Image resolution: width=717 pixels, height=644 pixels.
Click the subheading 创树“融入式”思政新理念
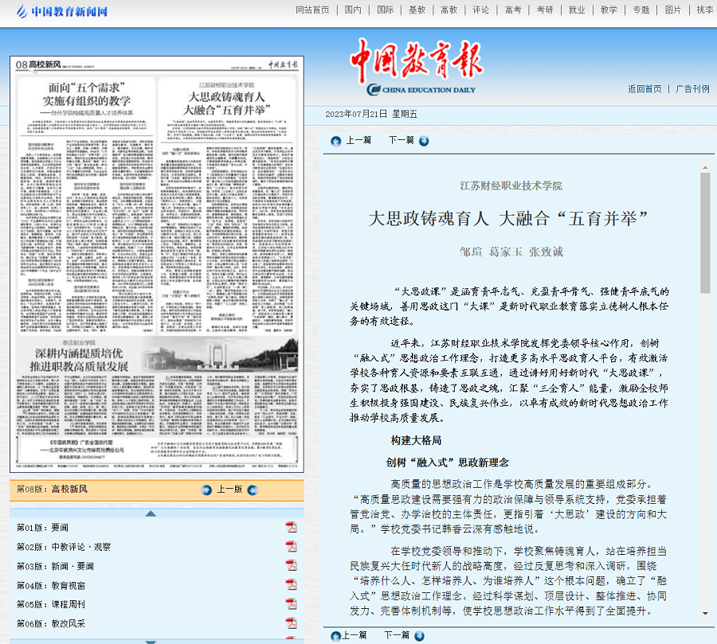pyautogui.click(x=447, y=463)
